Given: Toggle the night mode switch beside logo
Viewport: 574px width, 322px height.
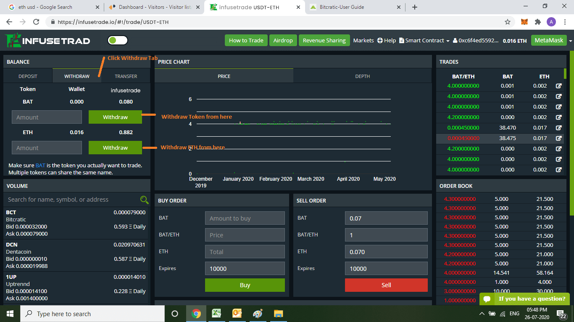Looking at the screenshot, I should coord(118,40).
